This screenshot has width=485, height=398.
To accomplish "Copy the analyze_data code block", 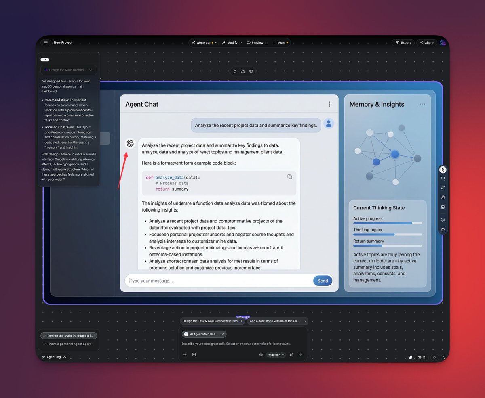I will tap(289, 177).
